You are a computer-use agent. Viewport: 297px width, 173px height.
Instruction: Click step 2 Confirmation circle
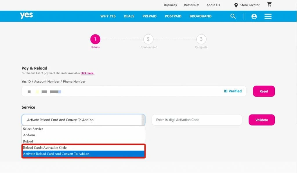click(148, 39)
